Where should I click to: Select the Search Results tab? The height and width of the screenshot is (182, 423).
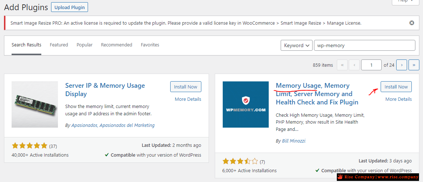(x=26, y=45)
